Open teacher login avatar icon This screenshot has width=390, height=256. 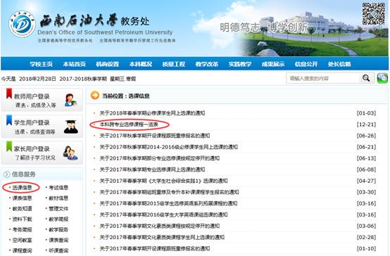pos(70,100)
